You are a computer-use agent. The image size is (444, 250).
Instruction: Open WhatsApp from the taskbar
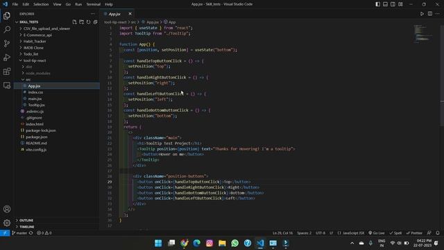tap(234, 243)
